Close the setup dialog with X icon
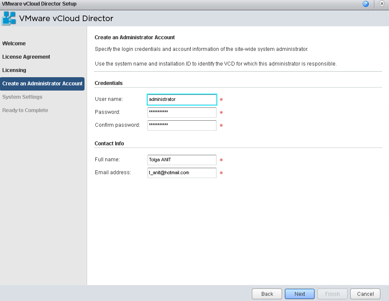This screenshot has height=301, width=389. pos(382,4)
